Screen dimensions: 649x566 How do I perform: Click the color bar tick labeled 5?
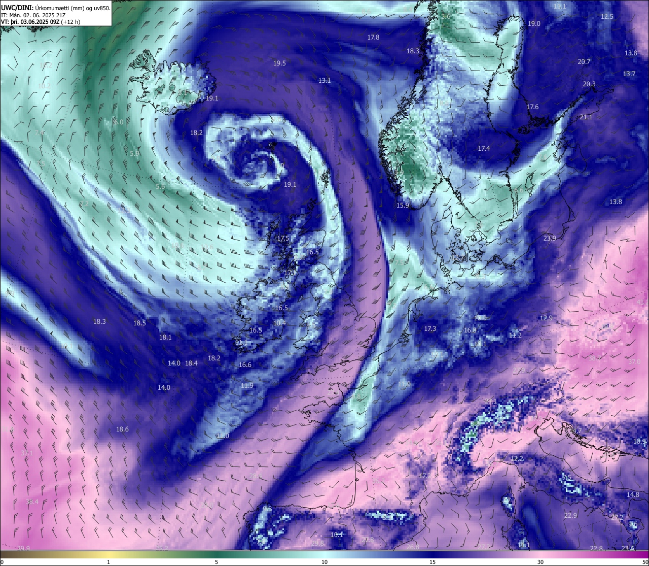click(217, 562)
